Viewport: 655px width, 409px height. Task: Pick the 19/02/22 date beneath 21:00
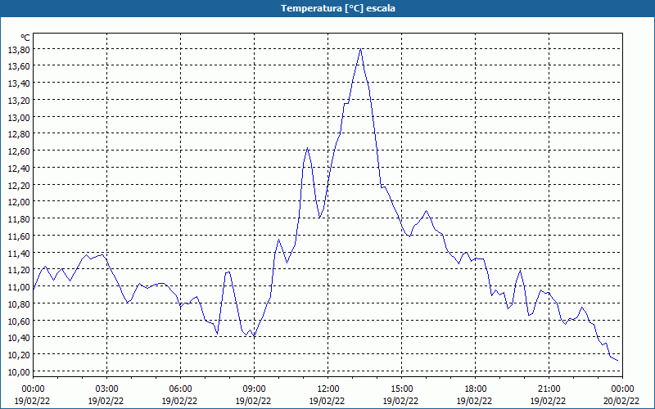tap(548, 401)
